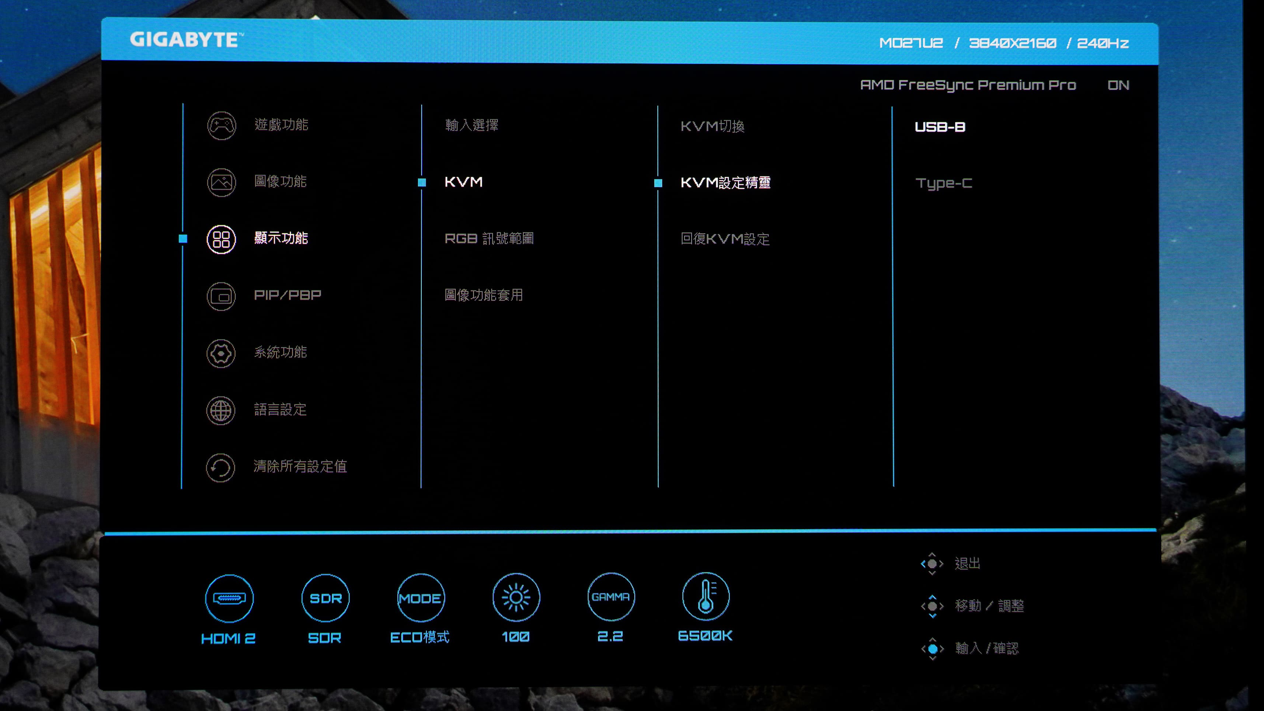Click the MO27U2 model name text

pos(911,43)
